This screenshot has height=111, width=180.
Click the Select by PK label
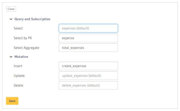tap(23, 38)
